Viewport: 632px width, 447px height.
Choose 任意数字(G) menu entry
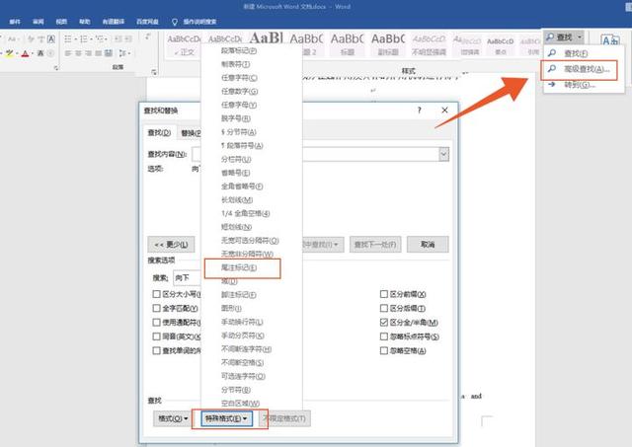tap(239, 92)
